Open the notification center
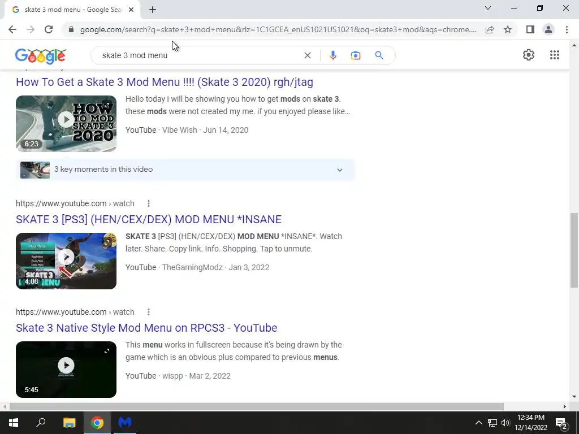Screen dimensions: 579x434 (x=561, y=423)
